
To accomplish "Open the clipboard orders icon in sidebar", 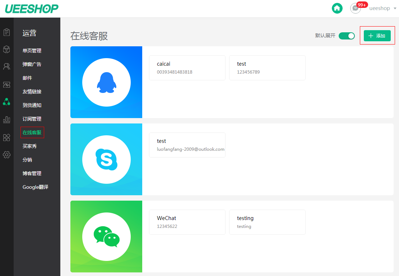I will [x=6, y=32].
